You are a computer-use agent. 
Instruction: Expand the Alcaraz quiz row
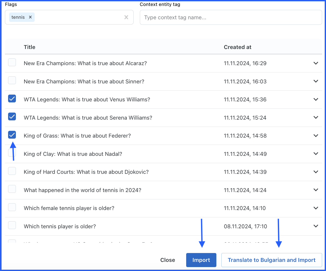click(316, 63)
